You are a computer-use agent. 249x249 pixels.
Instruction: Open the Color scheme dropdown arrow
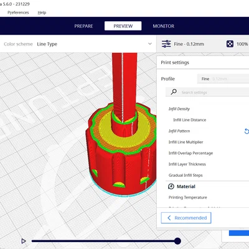tap(150, 44)
